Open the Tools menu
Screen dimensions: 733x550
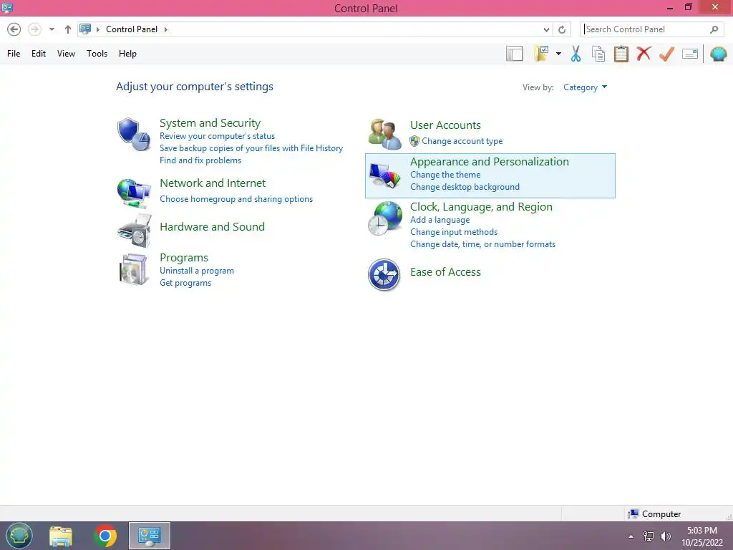click(97, 54)
